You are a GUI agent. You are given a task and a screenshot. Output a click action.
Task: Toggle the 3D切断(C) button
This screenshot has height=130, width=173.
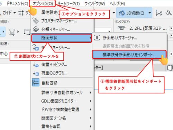[x=132, y=13]
